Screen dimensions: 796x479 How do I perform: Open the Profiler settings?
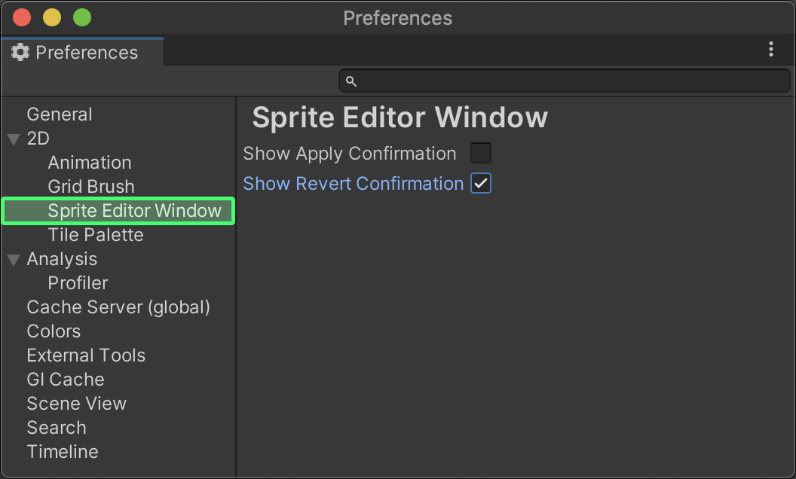pos(78,283)
